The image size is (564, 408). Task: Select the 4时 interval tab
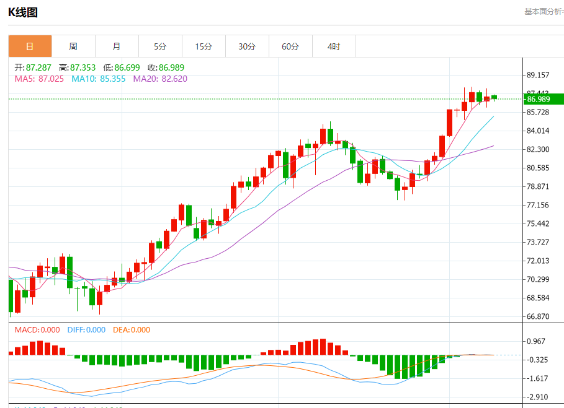(334, 46)
